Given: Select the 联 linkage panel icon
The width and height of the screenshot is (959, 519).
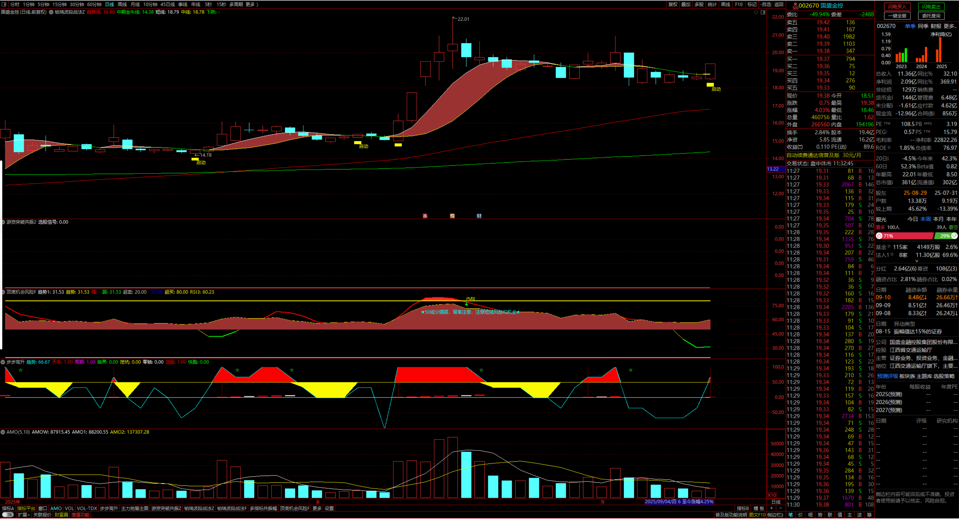Looking at the screenshot, I should coord(830,515).
